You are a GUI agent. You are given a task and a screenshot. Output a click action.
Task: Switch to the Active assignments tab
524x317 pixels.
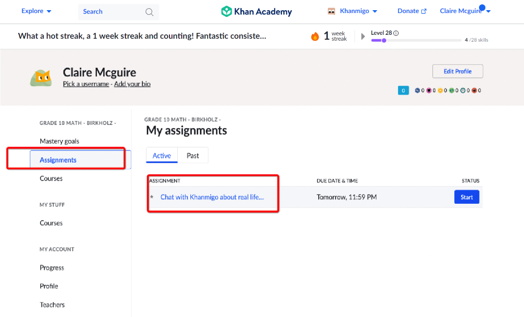pos(162,156)
